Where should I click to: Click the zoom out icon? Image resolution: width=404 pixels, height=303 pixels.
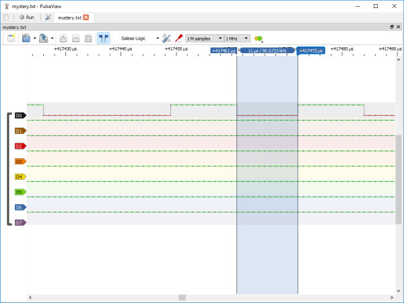(75, 38)
